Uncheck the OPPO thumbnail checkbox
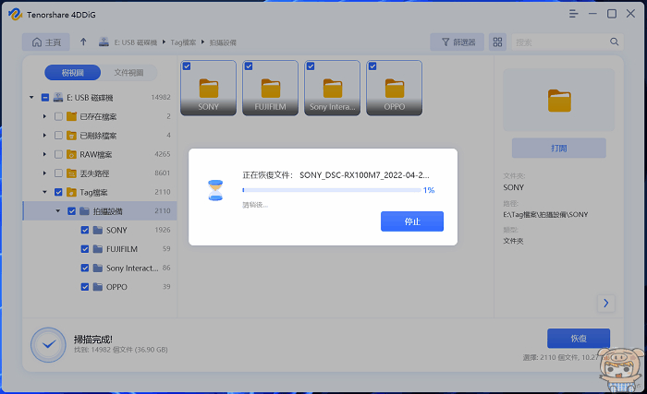The height and width of the screenshot is (394, 647). (x=372, y=66)
